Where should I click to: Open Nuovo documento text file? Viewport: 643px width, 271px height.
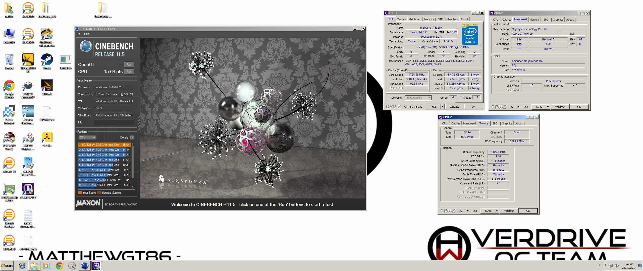tap(28, 218)
